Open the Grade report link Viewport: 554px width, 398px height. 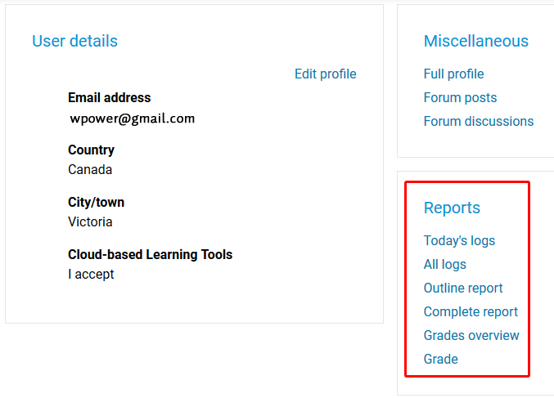tap(441, 359)
